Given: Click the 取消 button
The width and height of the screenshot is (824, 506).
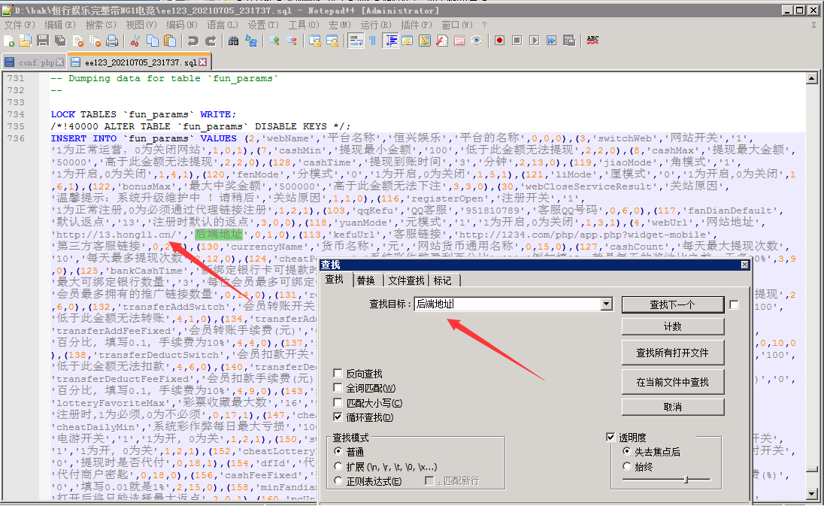Looking at the screenshot, I should (x=673, y=407).
